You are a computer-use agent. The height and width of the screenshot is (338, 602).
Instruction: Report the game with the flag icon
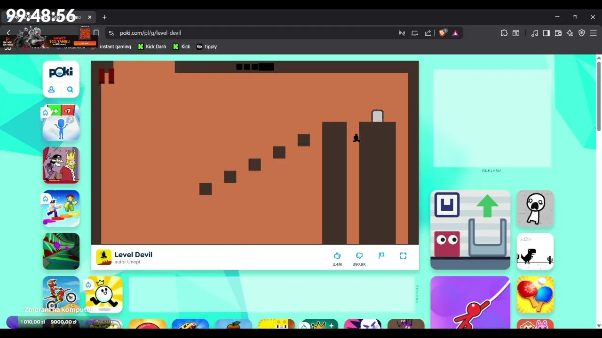(x=381, y=255)
